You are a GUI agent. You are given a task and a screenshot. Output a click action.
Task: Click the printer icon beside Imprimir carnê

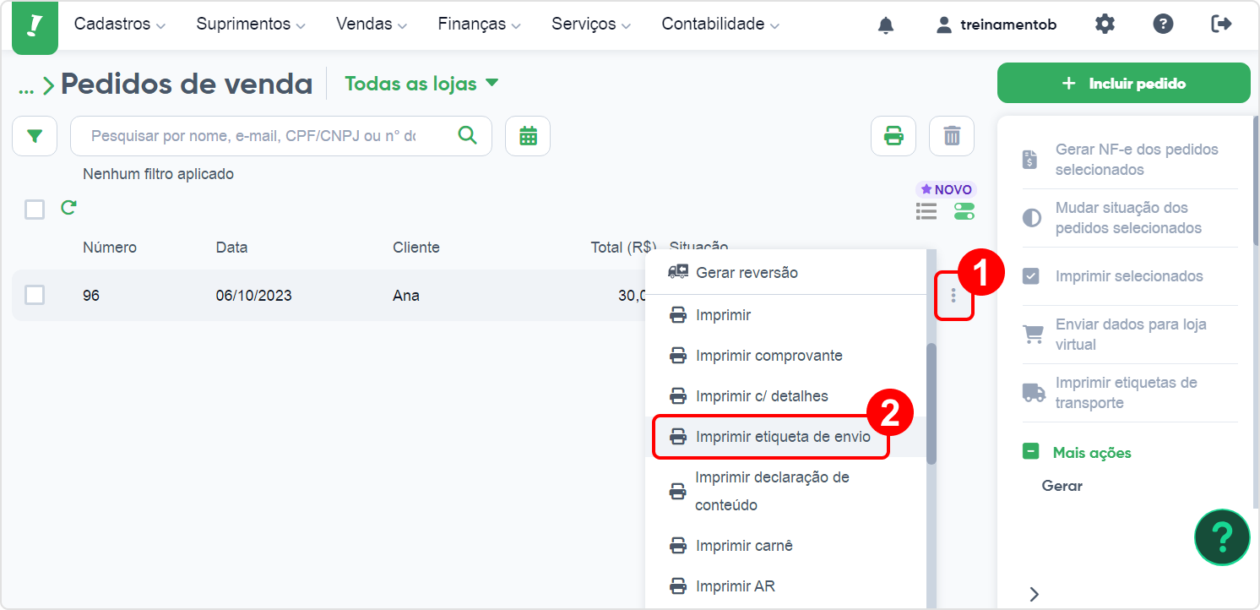tap(678, 546)
